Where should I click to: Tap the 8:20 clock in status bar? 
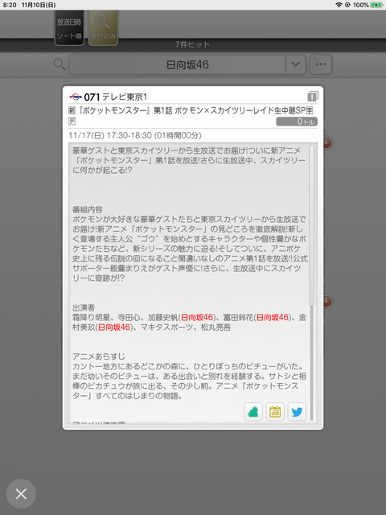coord(10,5)
